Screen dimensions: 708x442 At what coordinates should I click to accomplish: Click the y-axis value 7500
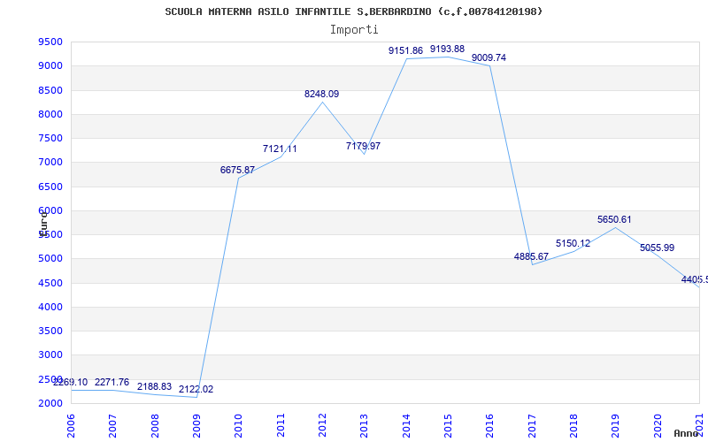click(x=50, y=138)
